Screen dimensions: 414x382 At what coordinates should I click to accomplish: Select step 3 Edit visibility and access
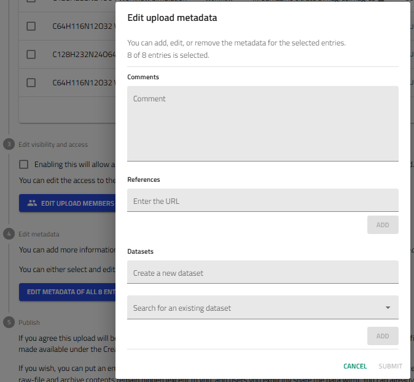pyautogui.click(x=45, y=144)
